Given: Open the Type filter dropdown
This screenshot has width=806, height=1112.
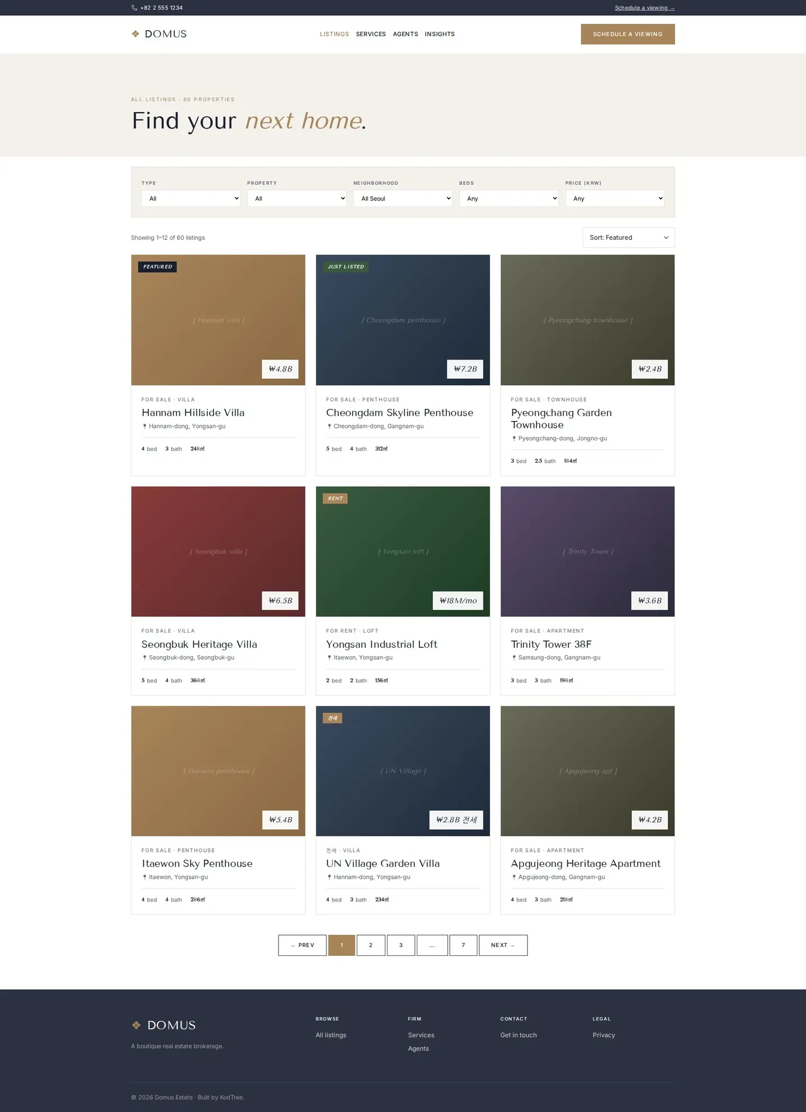Looking at the screenshot, I should [x=191, y=198].
